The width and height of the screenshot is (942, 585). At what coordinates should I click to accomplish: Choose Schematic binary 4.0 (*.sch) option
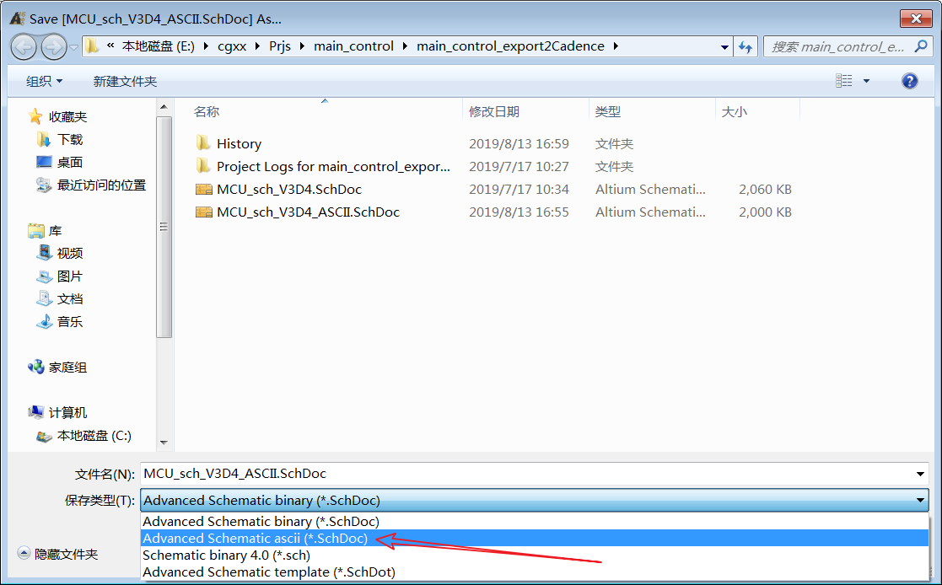(x=535, y=555)
